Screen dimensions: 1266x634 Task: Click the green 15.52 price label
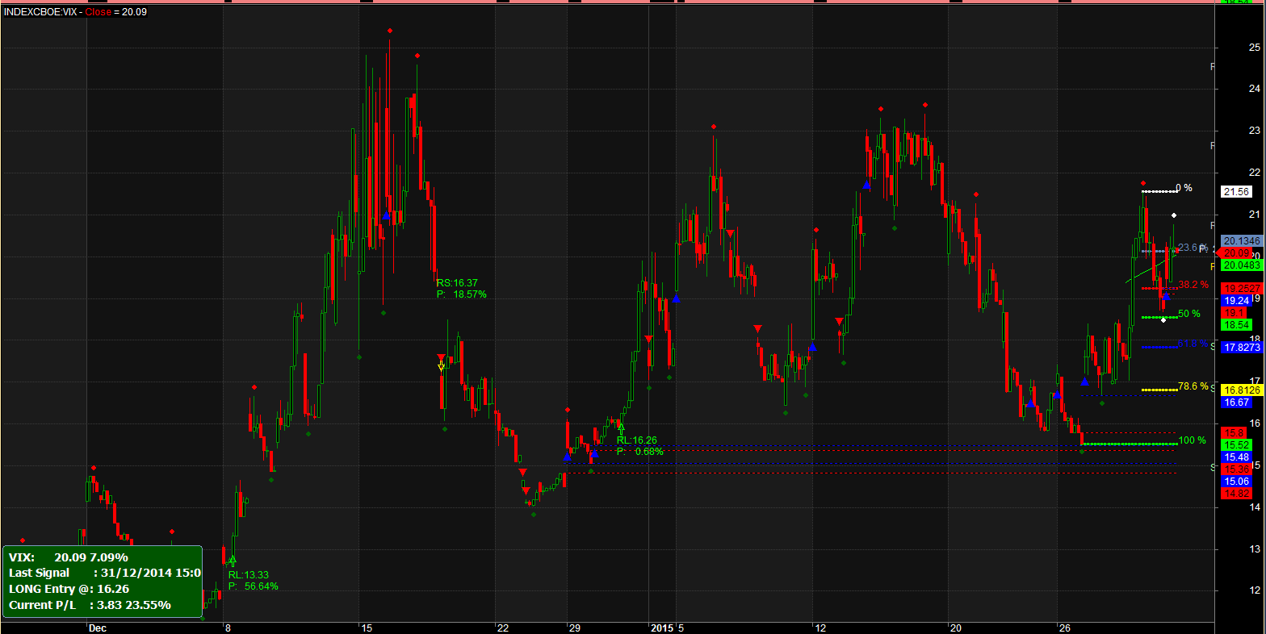click(1236, 444)
